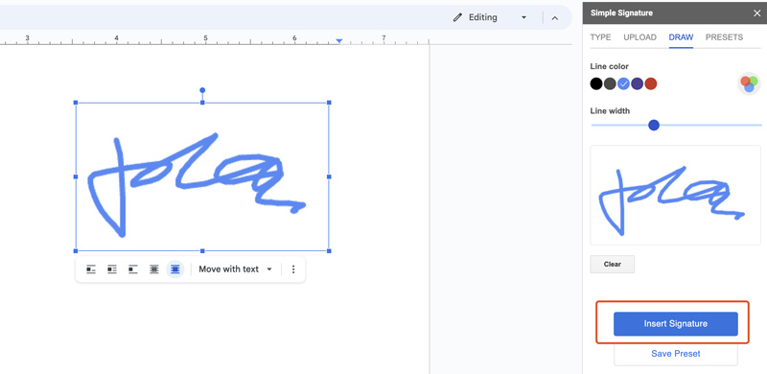Click the top-left image resize handle
The height and width of the screenshot is (374, 767).
tap(76, 103)
